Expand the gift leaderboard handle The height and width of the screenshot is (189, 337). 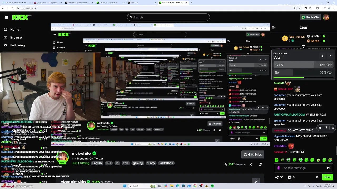click(x=303, y=46)
